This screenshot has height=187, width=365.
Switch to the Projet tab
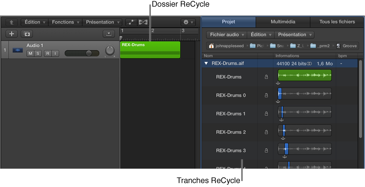[229, 22]
